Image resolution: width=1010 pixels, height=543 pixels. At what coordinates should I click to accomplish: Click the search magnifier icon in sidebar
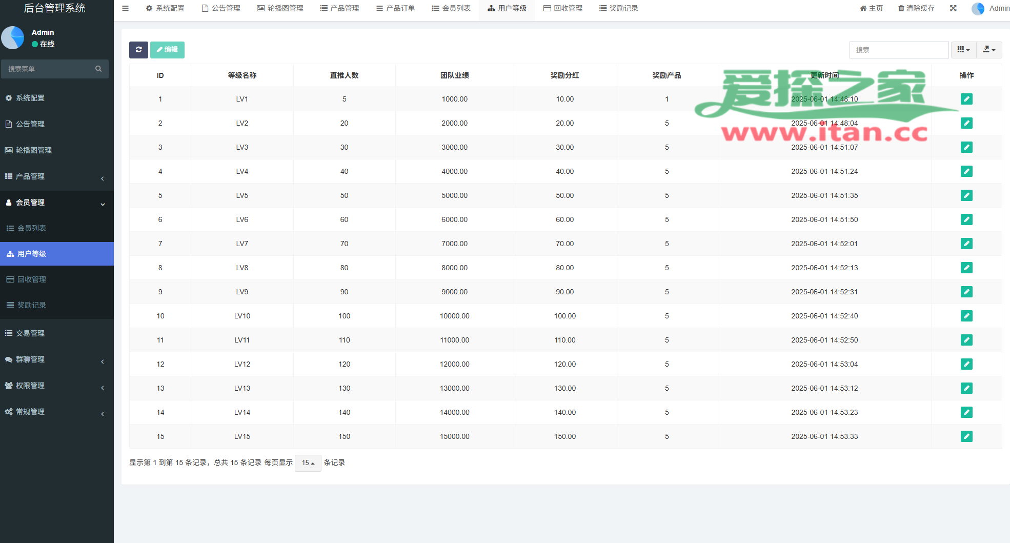tap(98, 69)
